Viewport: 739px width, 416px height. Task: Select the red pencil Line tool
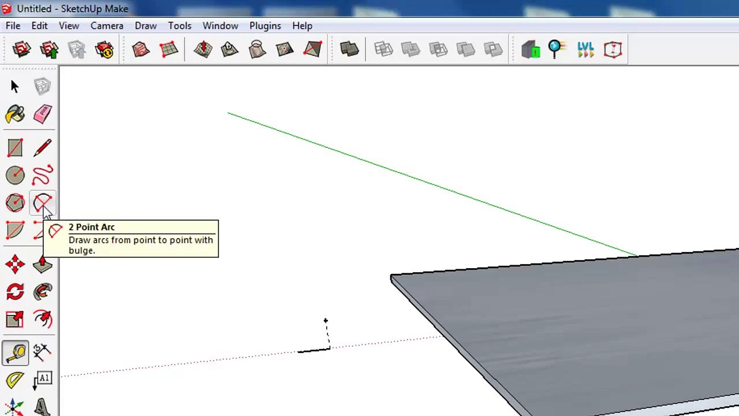click(x=42, y=148)
